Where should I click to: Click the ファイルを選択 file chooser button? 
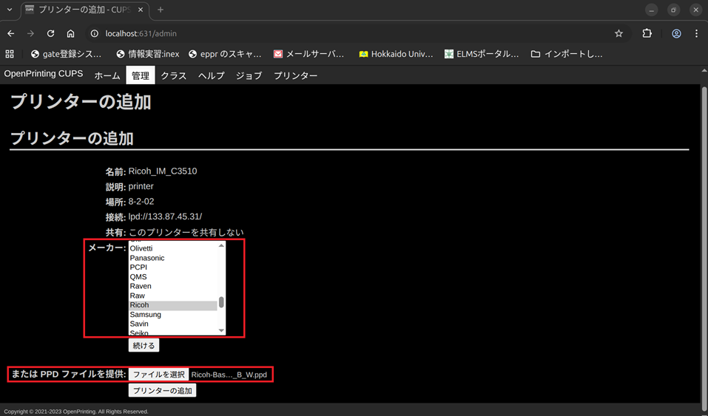pos(158,375)
